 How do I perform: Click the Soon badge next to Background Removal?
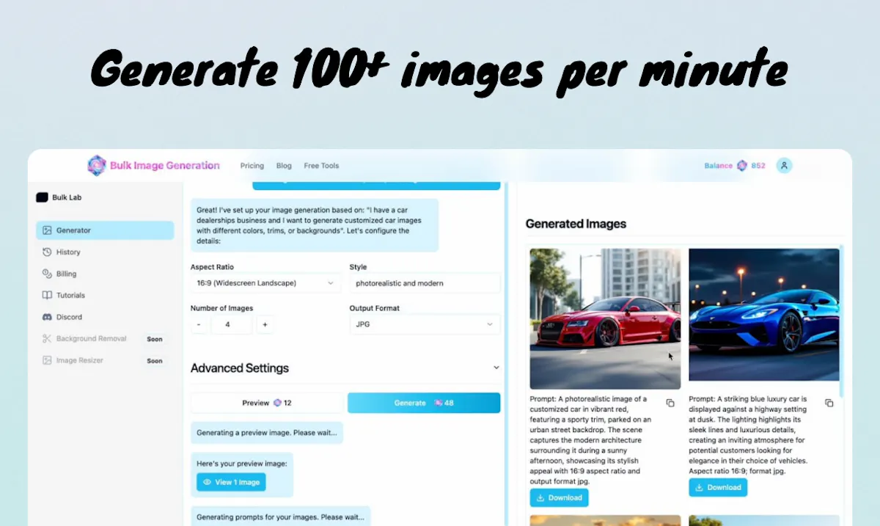(155, 339)
